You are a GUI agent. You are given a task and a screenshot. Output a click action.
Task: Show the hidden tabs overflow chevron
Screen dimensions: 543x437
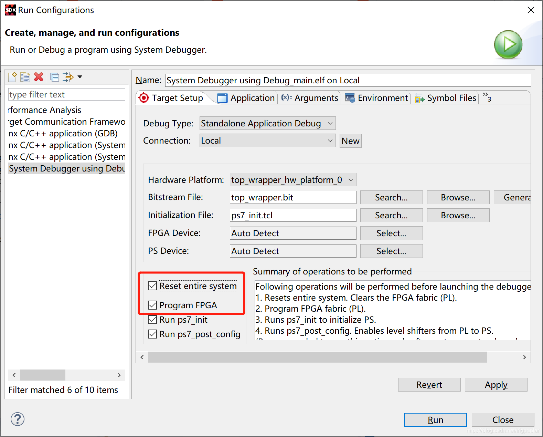point(487,97)
